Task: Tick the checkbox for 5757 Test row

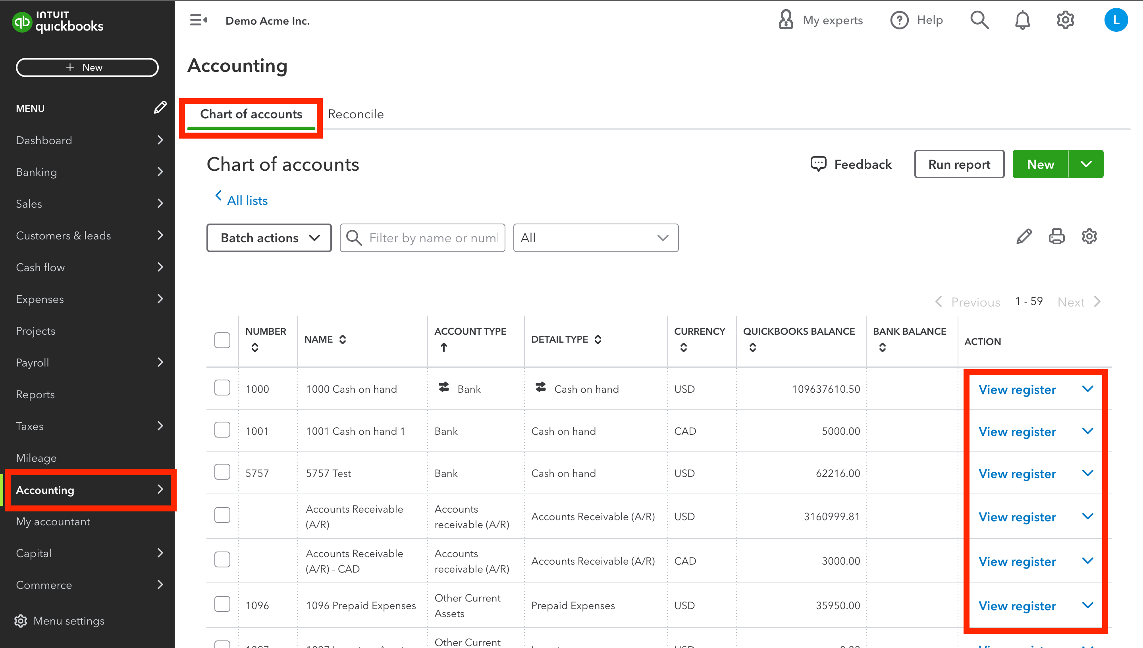Action: (x=222, y=472)
